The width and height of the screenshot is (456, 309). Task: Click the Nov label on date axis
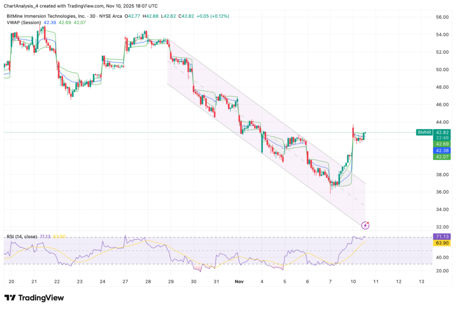[x=239, y=282]
